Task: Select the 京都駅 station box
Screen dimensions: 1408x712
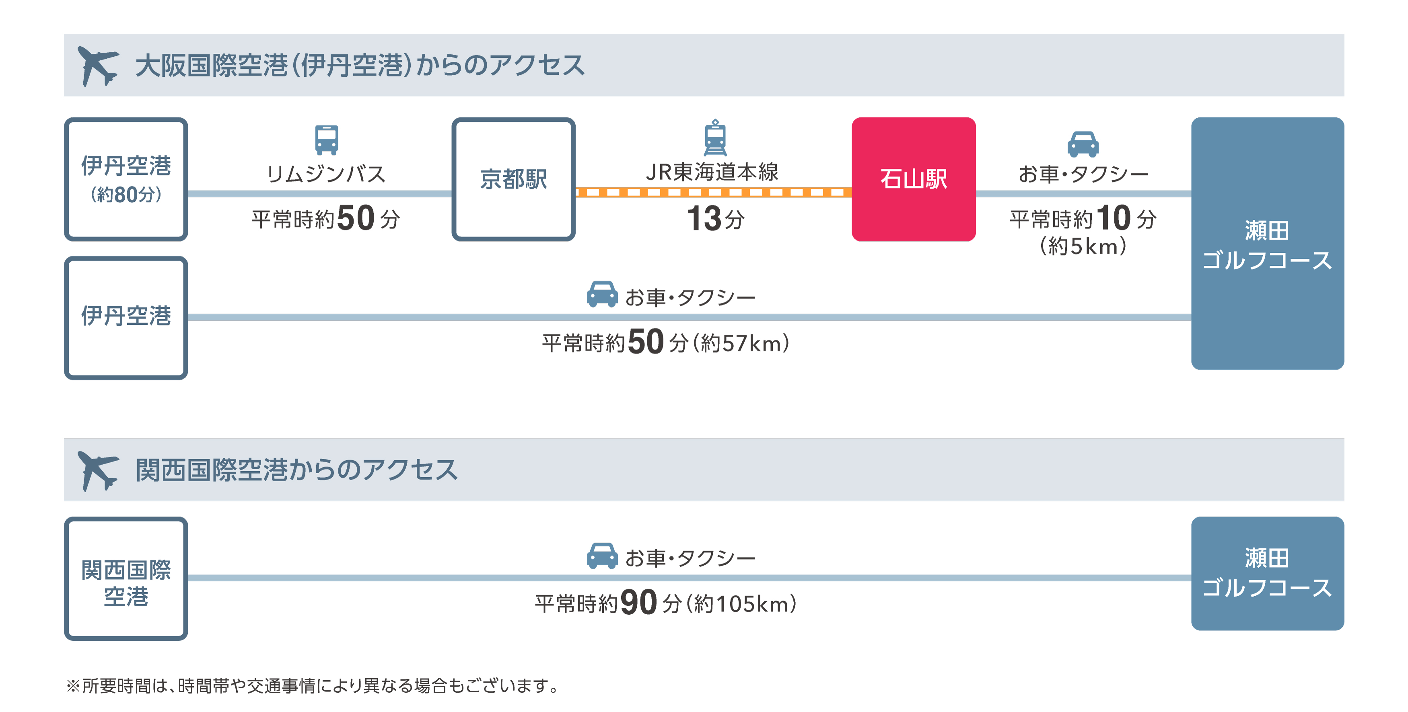Action: click(x=513, y=179)
